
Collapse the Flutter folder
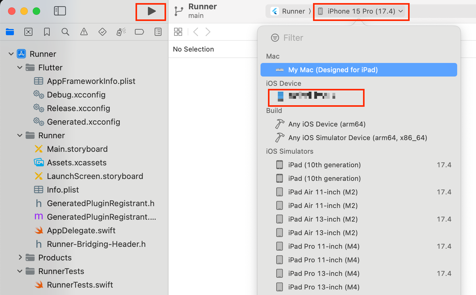tap(20, 68)
